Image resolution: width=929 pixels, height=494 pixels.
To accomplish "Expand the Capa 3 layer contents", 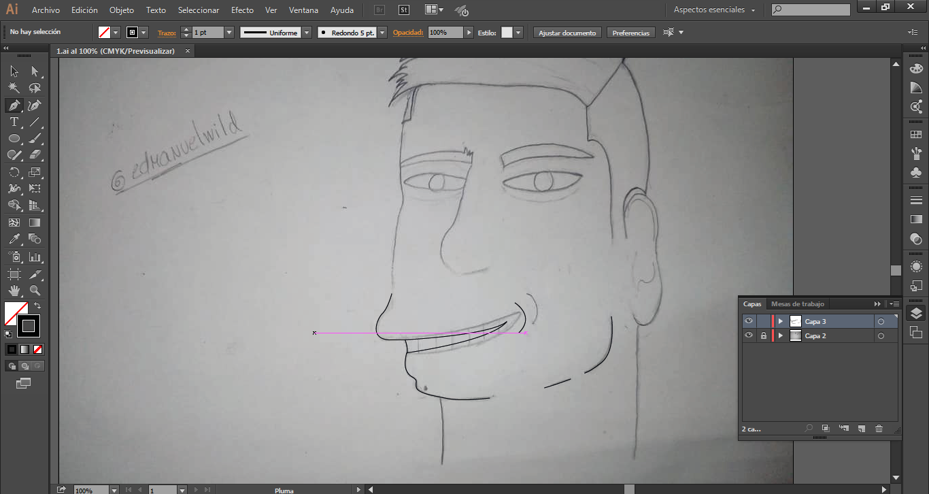I will click(781, 321).
